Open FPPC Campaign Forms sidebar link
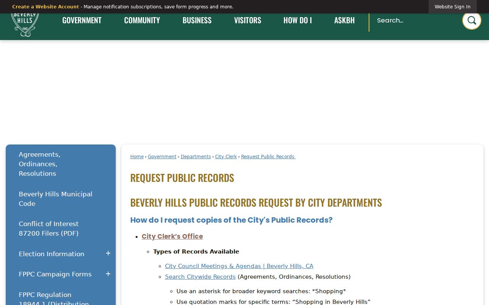489x305 pixels. [x=55, y=274]
